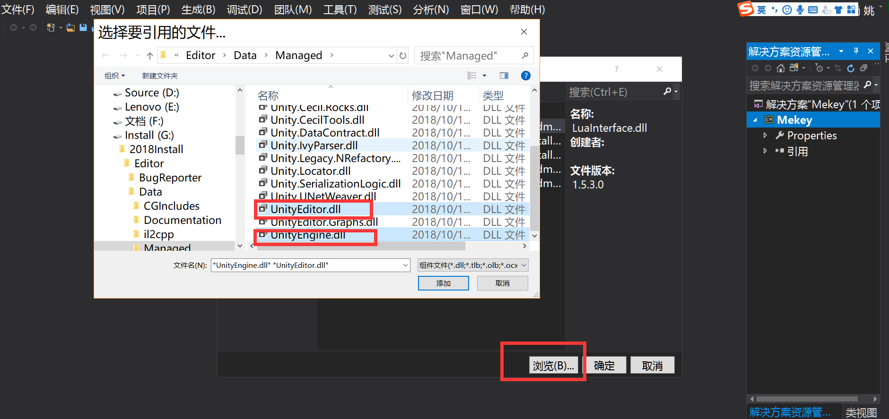
Task: Select the BugReporter folder in tree
Action: (x=170, y=178)
